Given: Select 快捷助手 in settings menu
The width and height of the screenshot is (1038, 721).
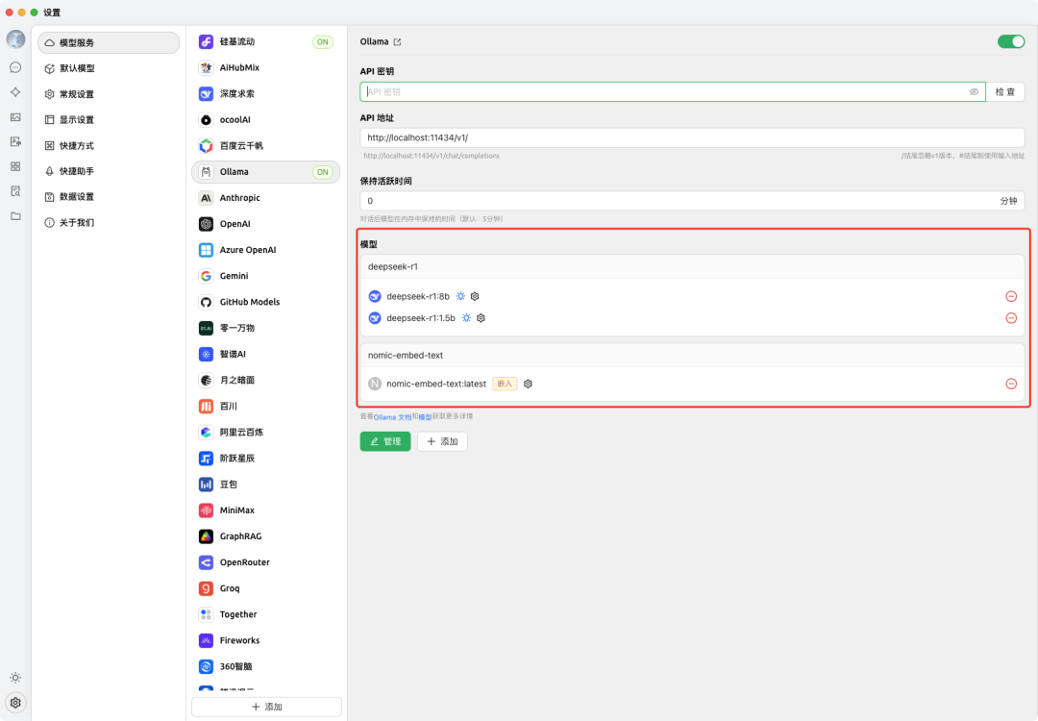Looking at the screenshot, I should [x=109, y=171].
